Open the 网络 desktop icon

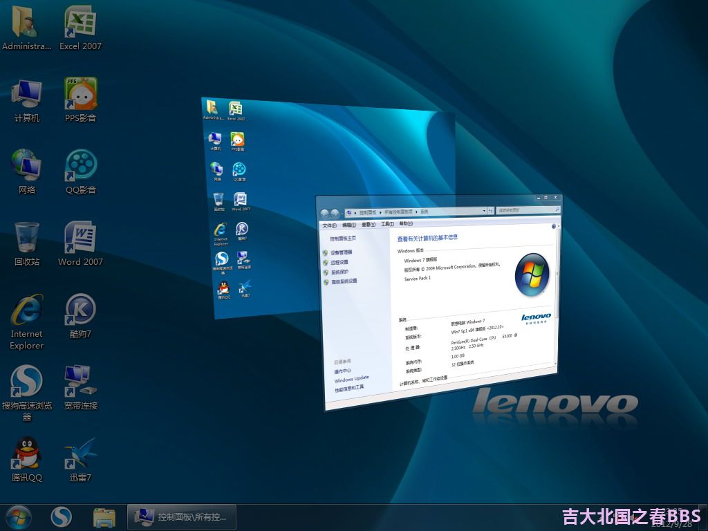[x=27, y=172]
